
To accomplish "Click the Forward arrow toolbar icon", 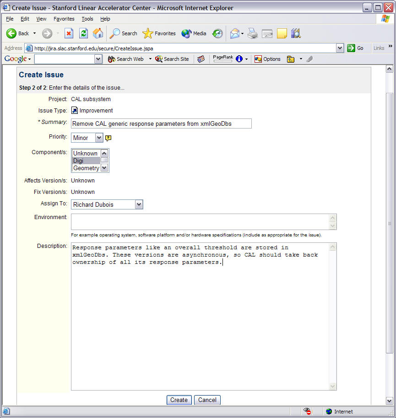I will (47, 33).
